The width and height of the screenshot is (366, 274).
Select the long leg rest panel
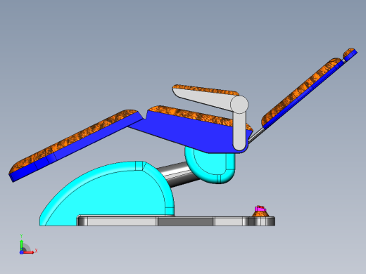(75, 145)
